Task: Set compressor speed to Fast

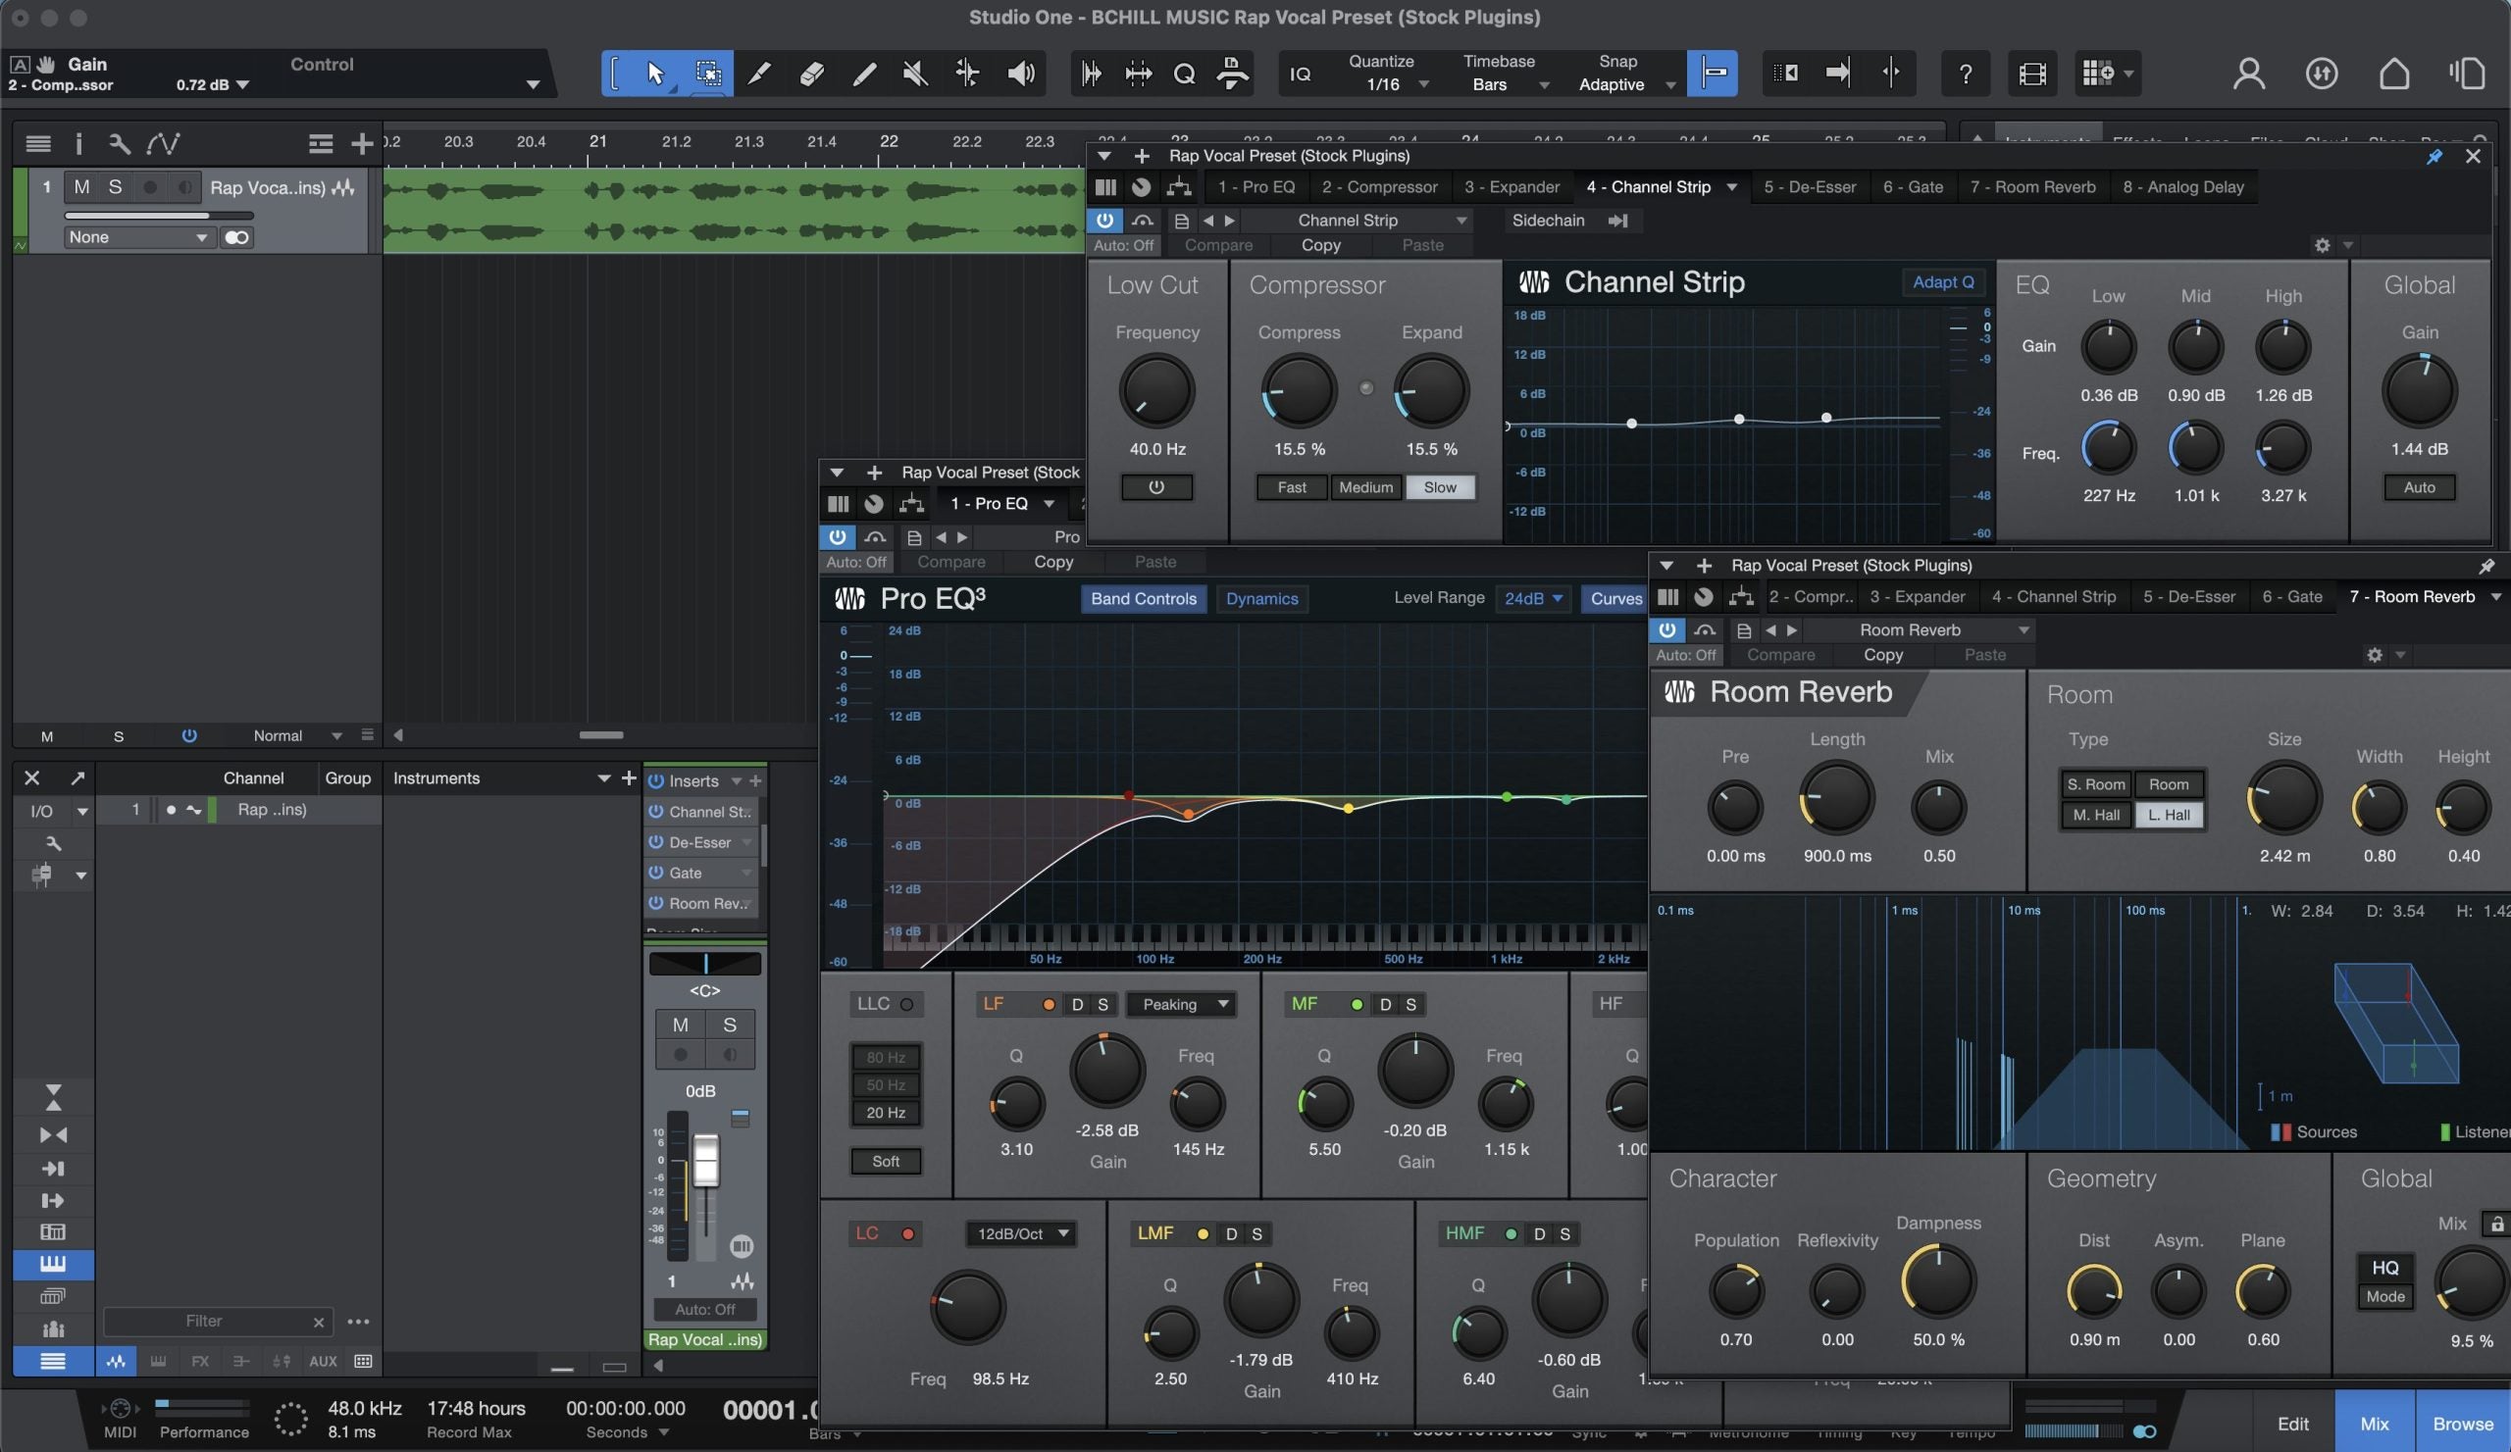Action: tap(1292, 487)
